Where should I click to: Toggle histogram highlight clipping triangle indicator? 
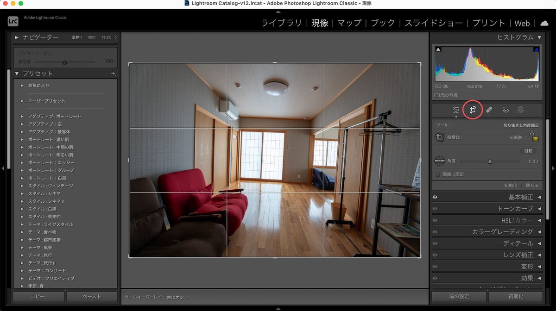click(536, 50)
